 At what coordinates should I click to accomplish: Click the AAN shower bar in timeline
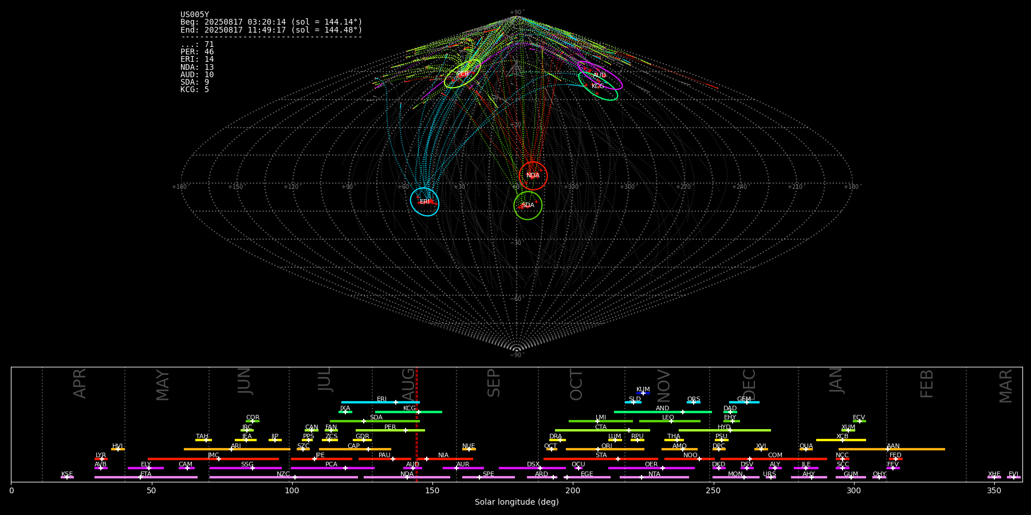[x=892, y=449]
